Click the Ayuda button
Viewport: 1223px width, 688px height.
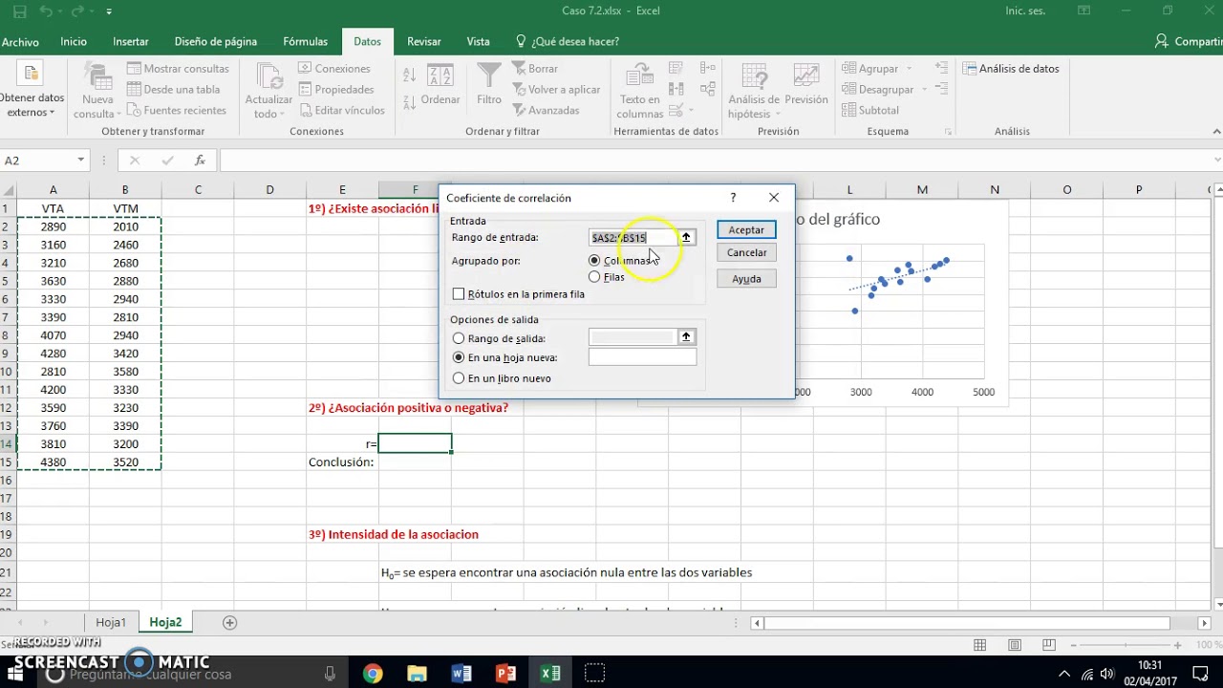[x=746, y=279]
